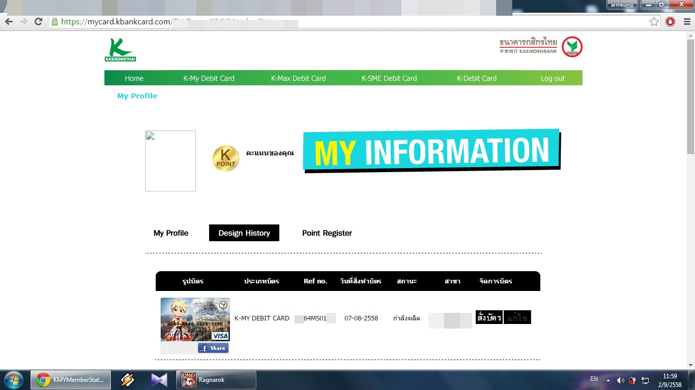Open the taskbar clock showing 11:59

670,380
